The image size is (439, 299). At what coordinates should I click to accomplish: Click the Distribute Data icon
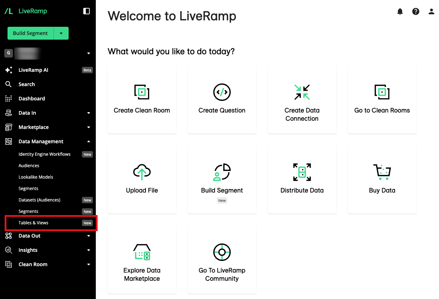302,172
